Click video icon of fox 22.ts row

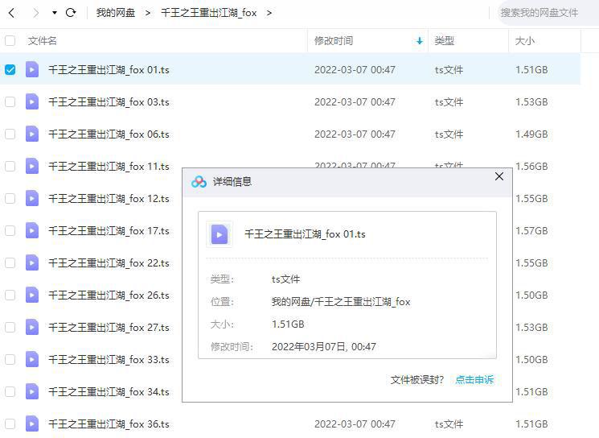tap(32, 262)
